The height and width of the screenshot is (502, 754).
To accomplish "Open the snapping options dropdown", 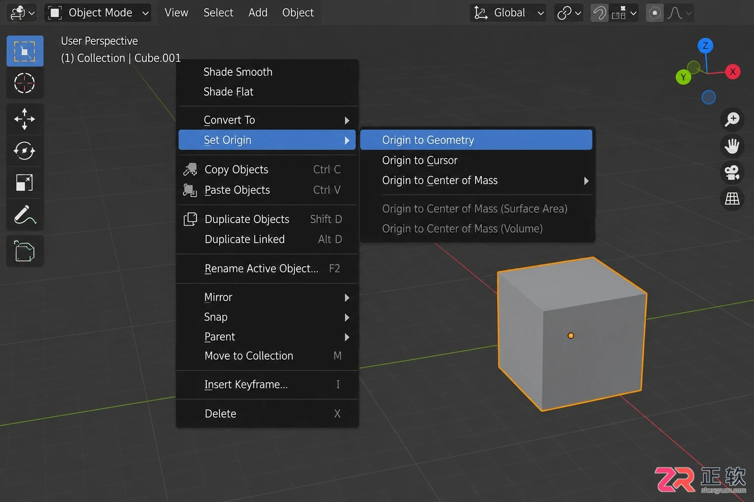I will [x=624, y=13].
